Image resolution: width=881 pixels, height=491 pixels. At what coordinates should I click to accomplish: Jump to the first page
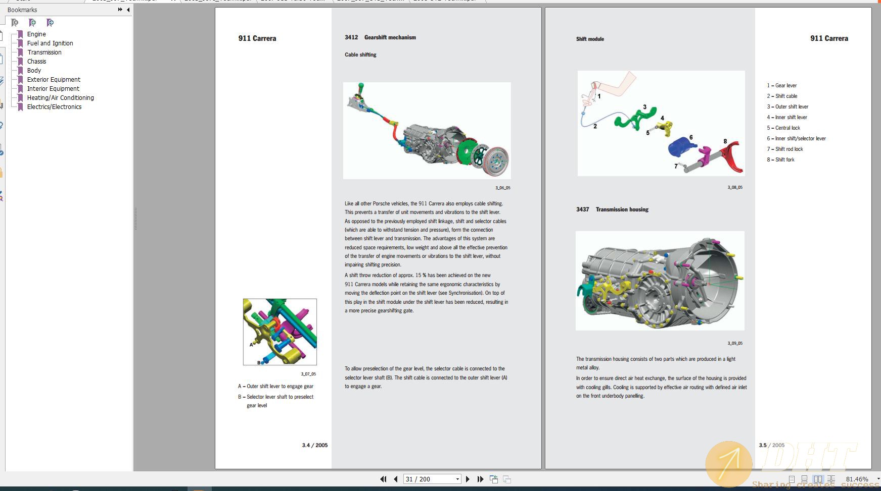tap(383, 479)
